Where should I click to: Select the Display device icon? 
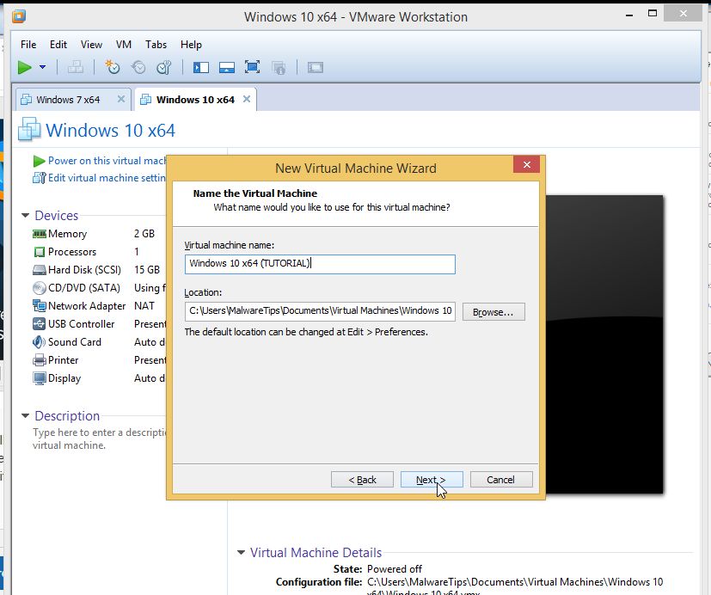40,378
